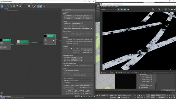The height and width of the screenshot is (99, 176).
Task: Toggle green channel in V-Ray Frame Buffer
Action: click(122, 10)
